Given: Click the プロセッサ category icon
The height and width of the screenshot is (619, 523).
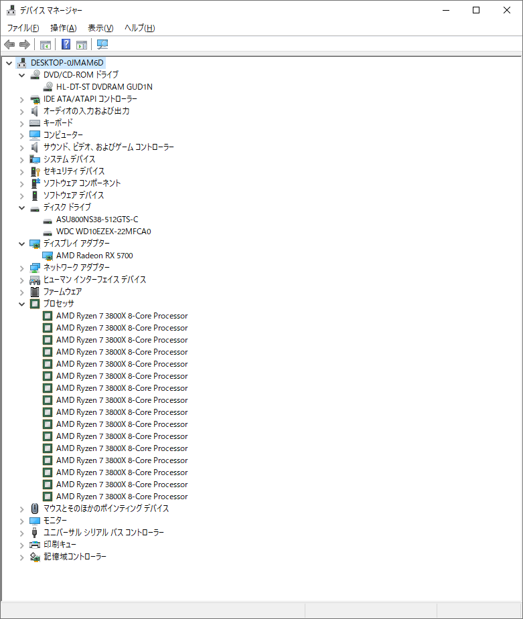Looking at the screenshot, I should 35,304.
